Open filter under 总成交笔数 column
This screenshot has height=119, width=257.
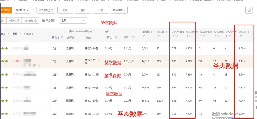click(x=204, y=36)
